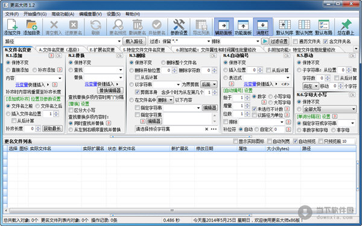Click the 开始更名 checkmark icon

[157, 27]
